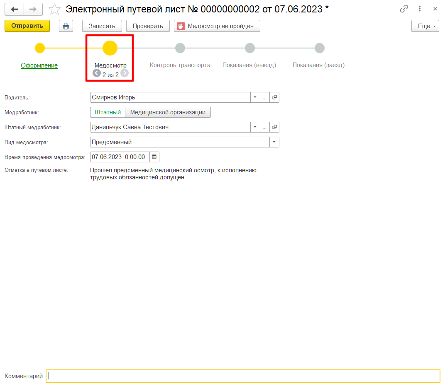Select the Медосмотр stage circle

(110, 48)
